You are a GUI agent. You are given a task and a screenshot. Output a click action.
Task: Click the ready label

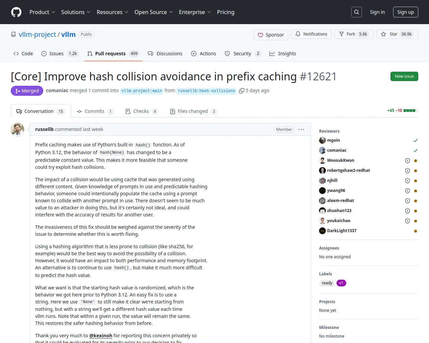click(327, 283)
